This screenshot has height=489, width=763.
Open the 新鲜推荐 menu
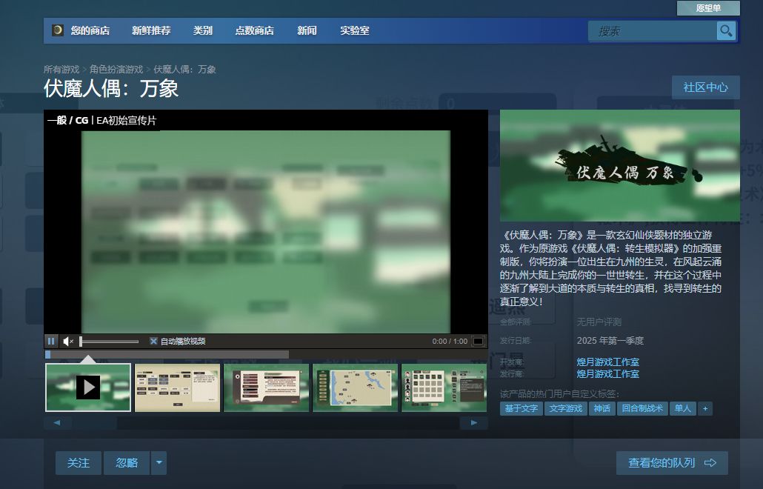click(151, 30)
